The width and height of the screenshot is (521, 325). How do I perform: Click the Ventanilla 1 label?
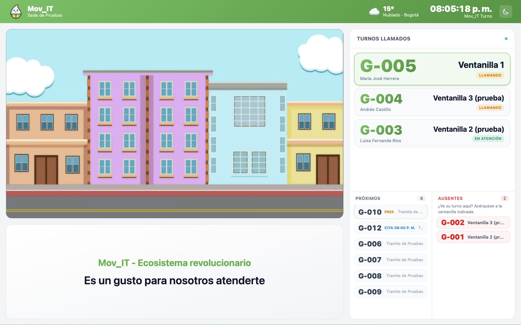tap(481, 65)
